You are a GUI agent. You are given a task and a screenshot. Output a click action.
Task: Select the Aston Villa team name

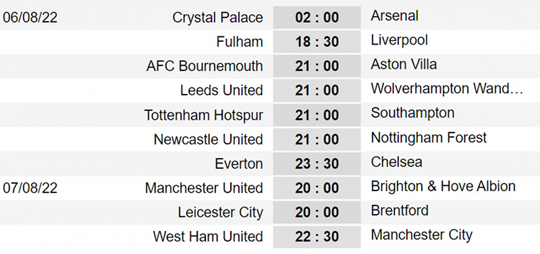(x=404, y=64)
